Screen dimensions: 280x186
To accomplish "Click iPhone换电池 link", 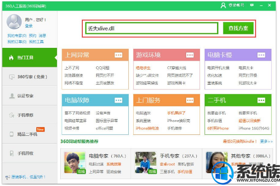I will 147,128.
